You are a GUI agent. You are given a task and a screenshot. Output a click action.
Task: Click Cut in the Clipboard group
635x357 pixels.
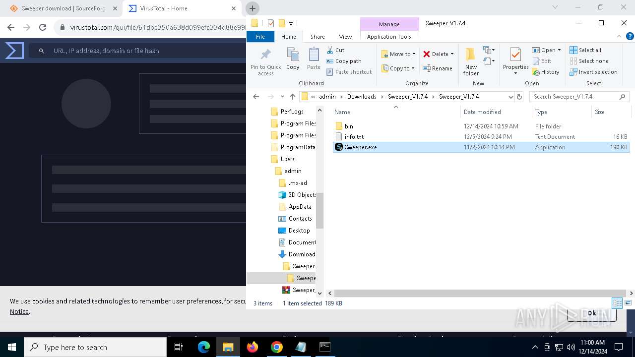click(x=335, y=50)
